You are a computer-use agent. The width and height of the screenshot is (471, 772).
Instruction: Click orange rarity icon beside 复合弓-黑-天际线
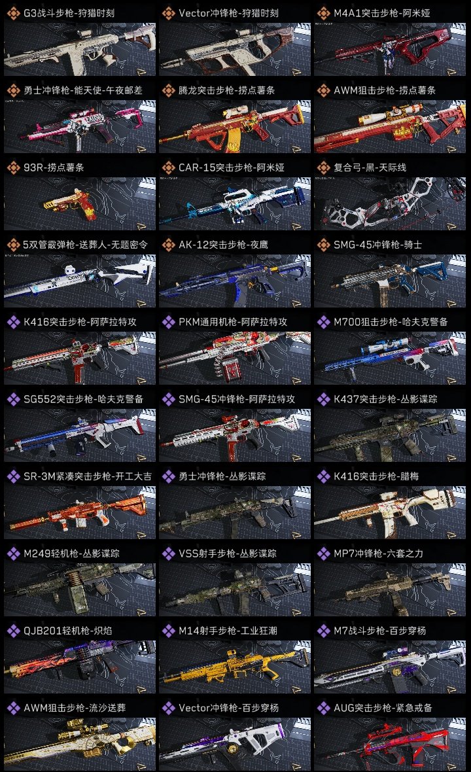(323, 167)
